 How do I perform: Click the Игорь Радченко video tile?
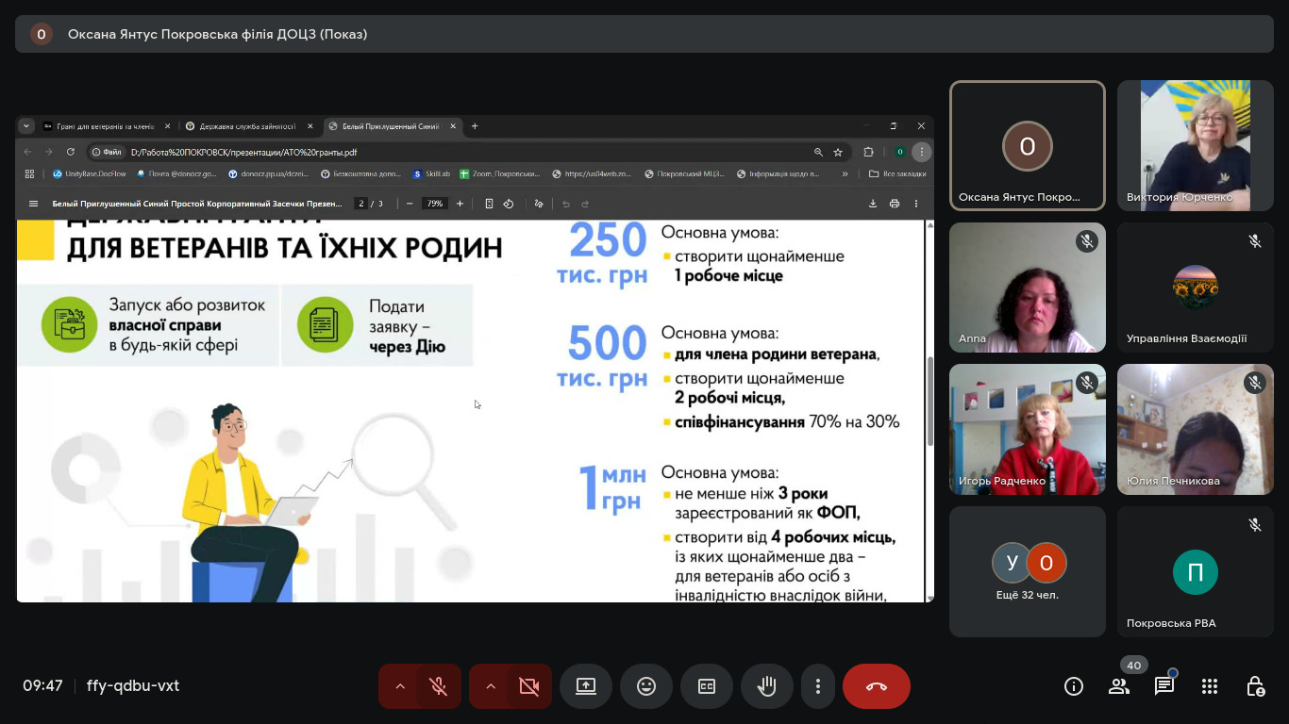[x=1027, y=429]
